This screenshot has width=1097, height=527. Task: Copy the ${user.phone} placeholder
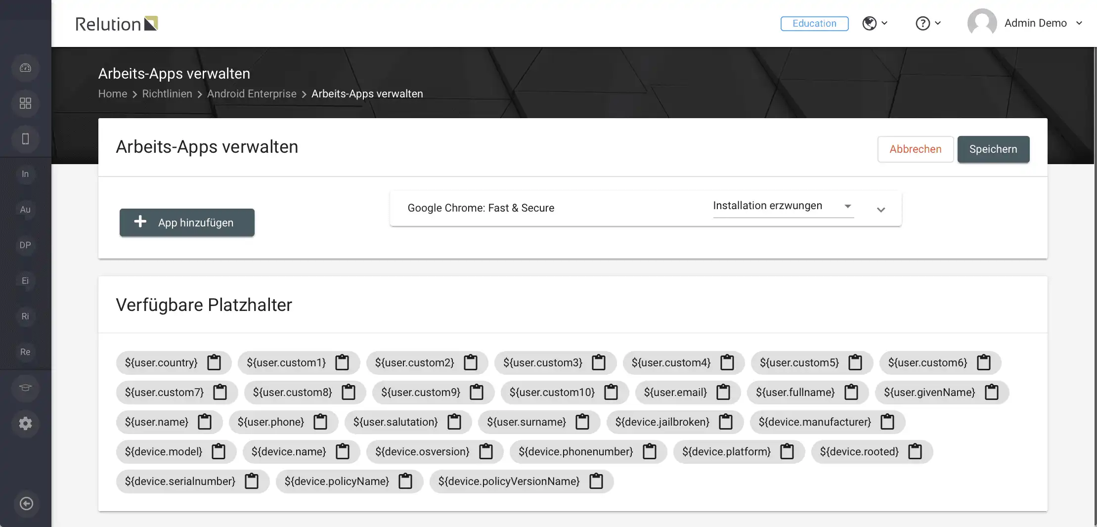[320, 422]
